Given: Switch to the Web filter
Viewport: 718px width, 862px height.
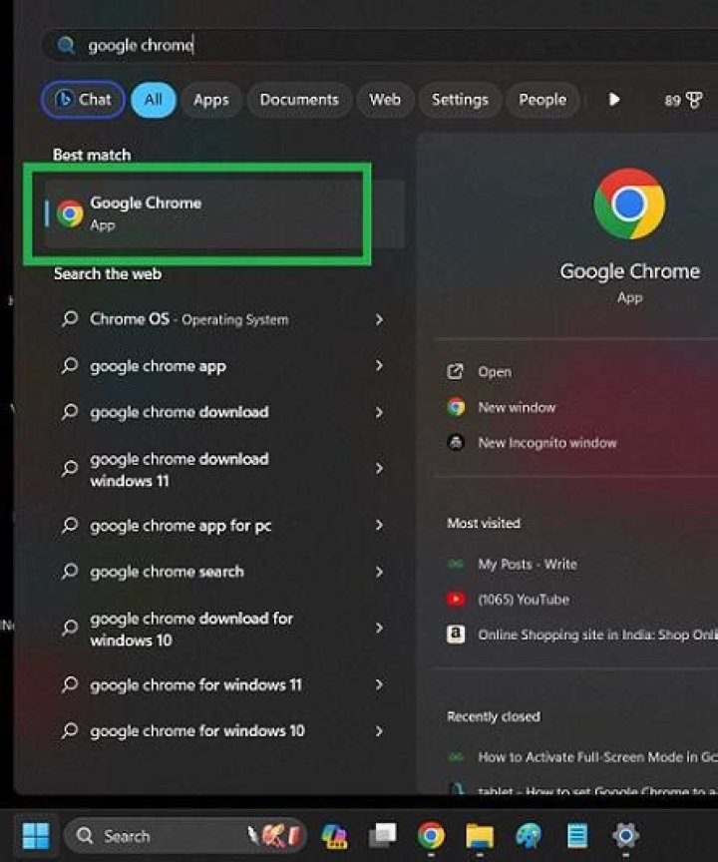Looking at the screenshot, I should [x=385, y=100].
